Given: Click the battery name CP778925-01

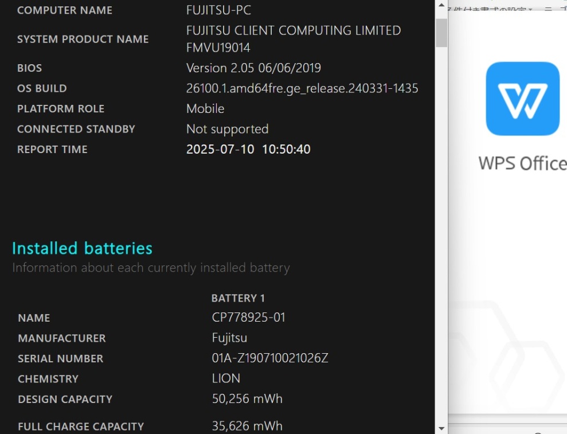Looking at the screenshot, I should [x=248, y=318].
